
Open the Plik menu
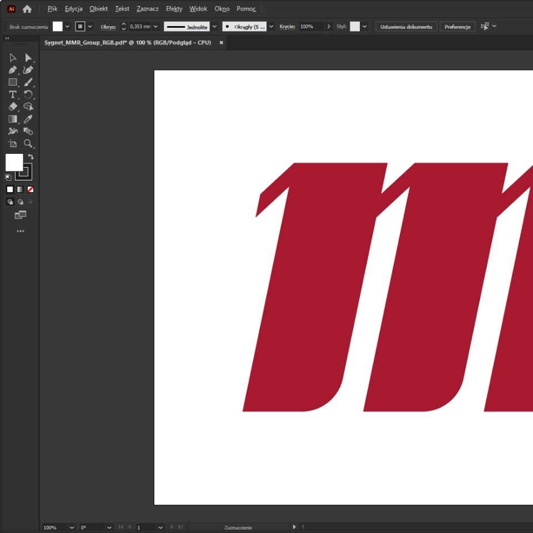[x=52, y=9]
